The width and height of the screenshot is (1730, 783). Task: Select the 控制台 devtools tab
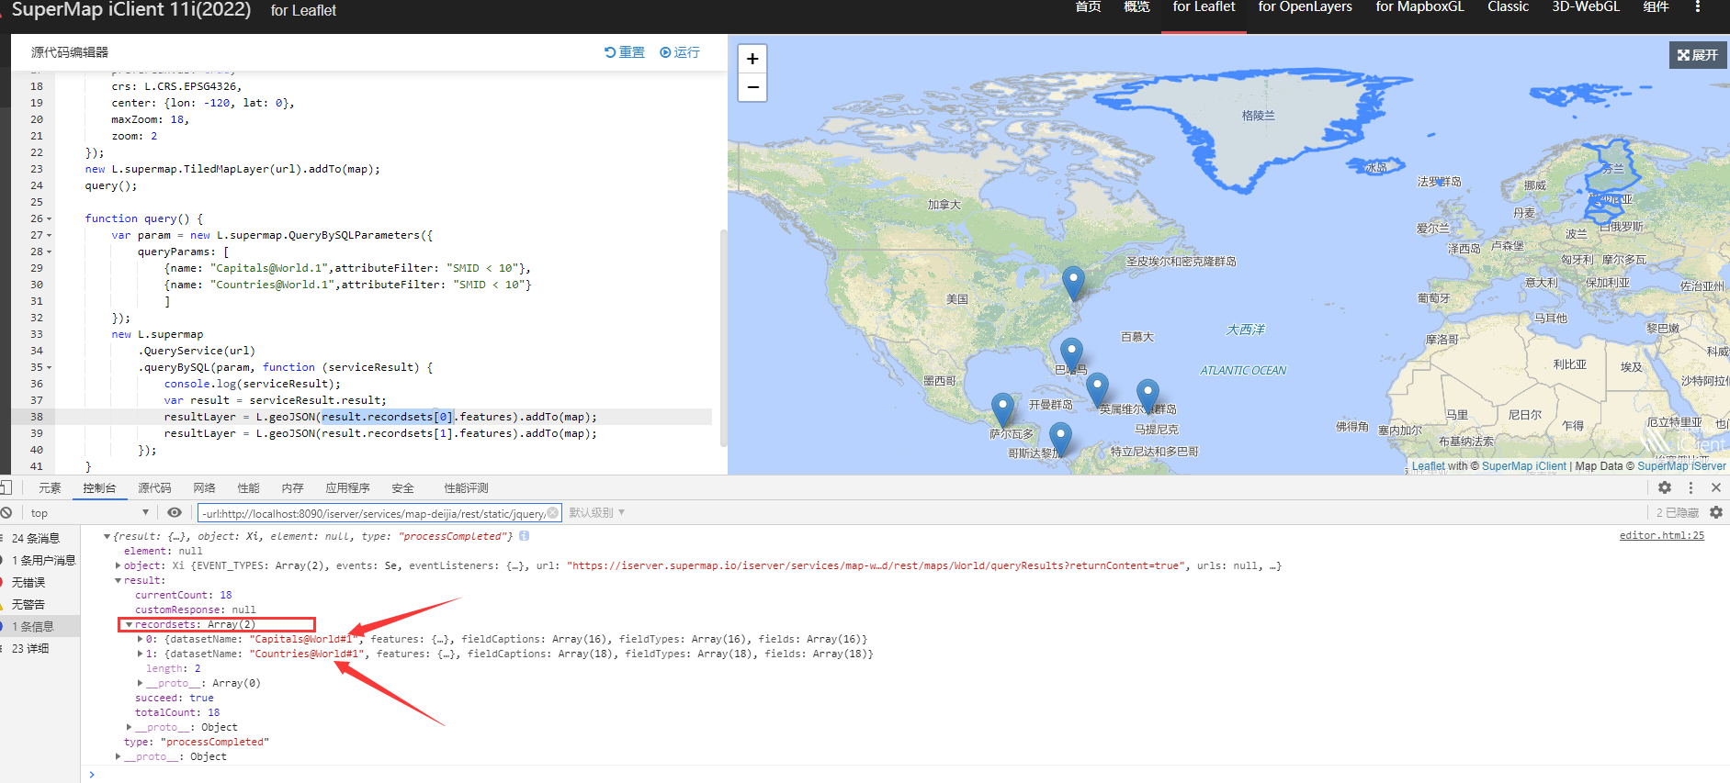(x=99, y=488)
